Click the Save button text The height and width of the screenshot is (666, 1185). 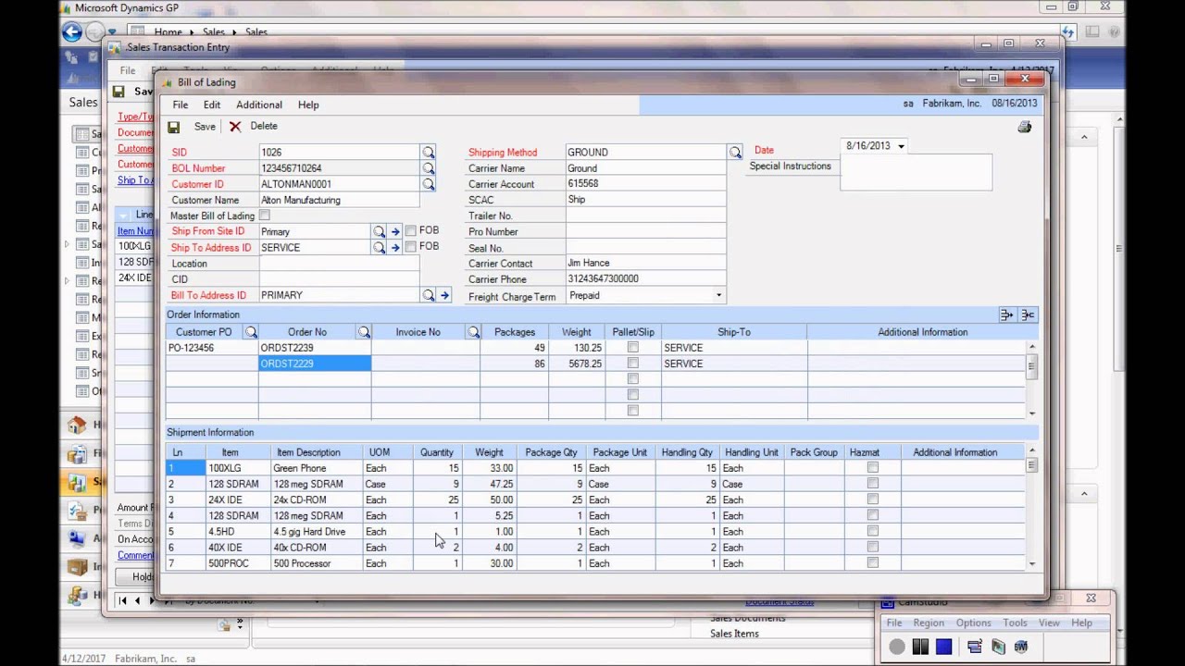pos(205,127)
